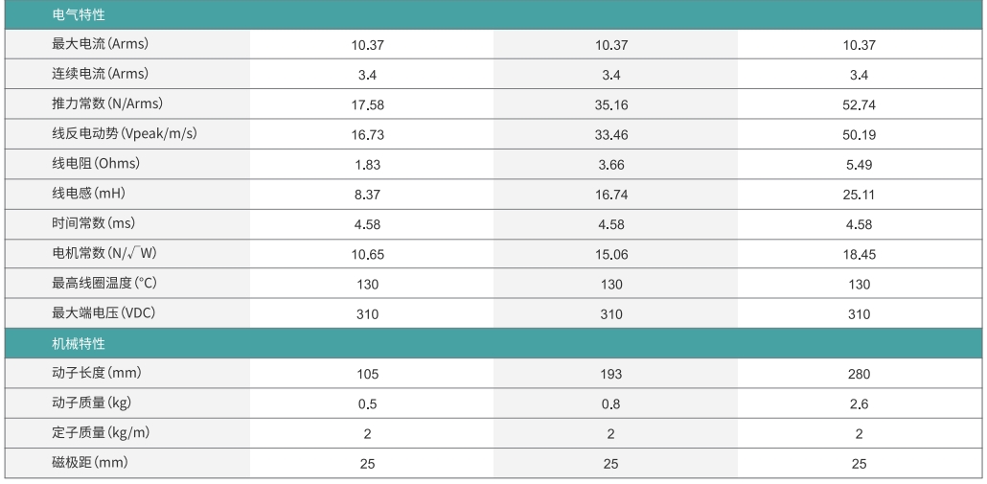Select the resistance value 5.49

(859, 165)
